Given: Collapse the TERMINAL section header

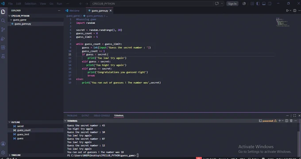Looking at the screenshot, I should (65, 121).
